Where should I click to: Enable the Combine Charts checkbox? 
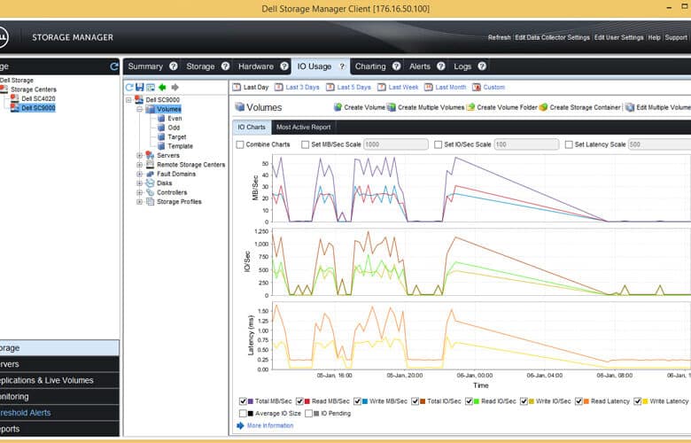coord(240,144)
